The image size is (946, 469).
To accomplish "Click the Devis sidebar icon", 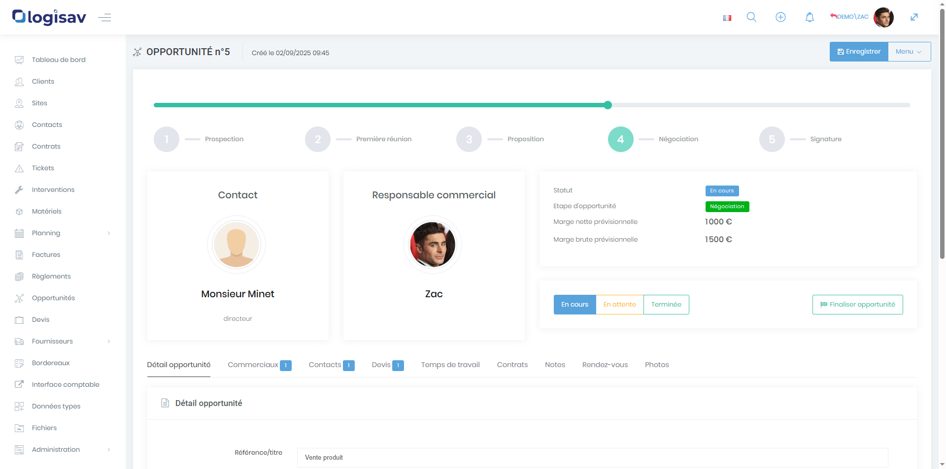I will click(x=19, y=320).
